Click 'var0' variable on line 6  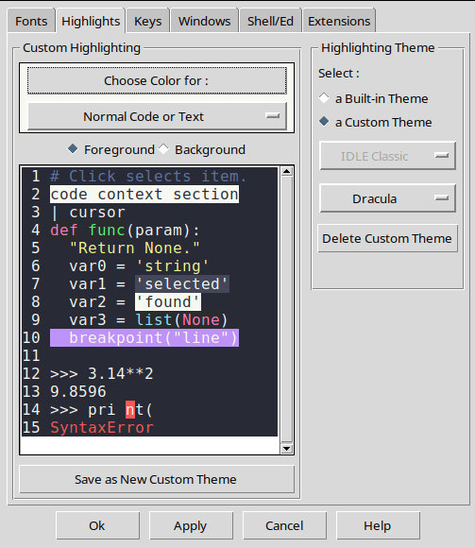88,265
